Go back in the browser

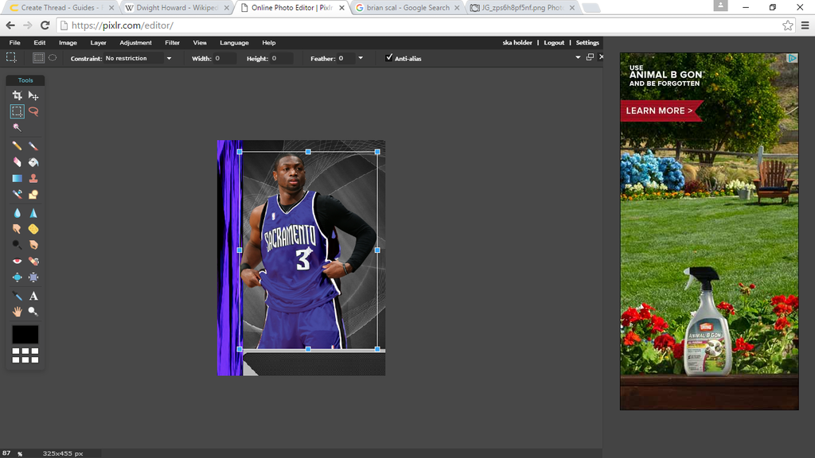[x=10, y=25]
